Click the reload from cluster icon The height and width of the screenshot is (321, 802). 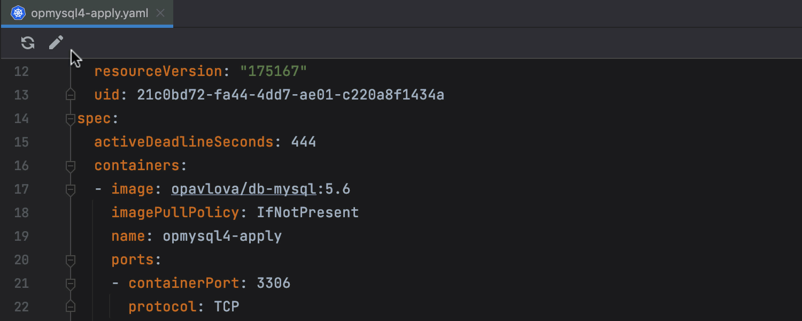click(x=28, y=43)
